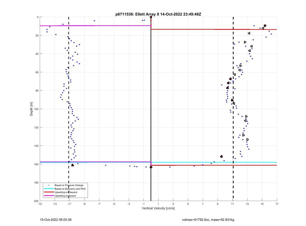The height and width of the screenshot is (226, 306).
Task: Click the x-axis tick label '-3'
Action: (129, 204)
